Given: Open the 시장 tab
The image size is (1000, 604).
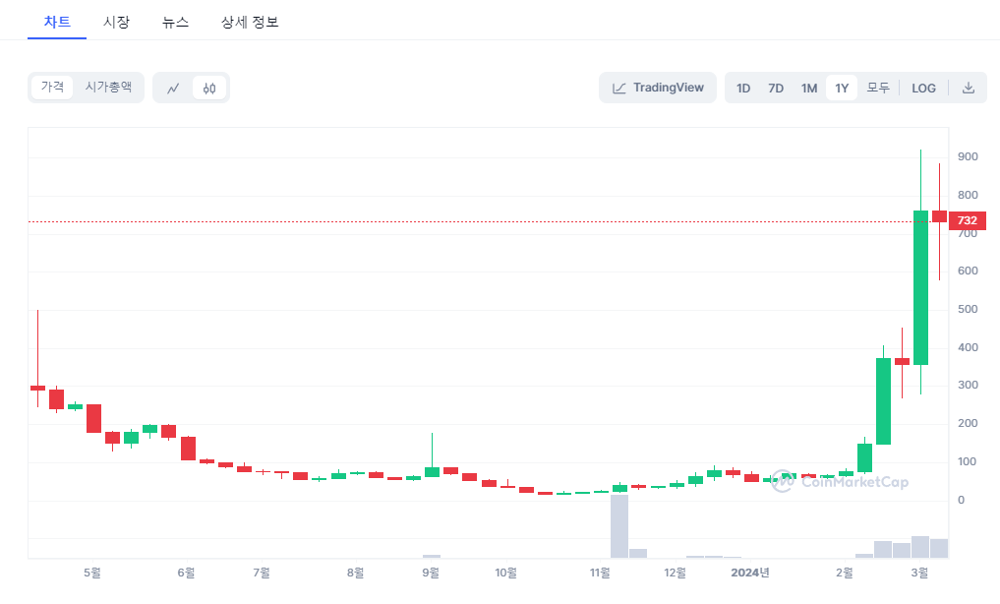Looking at the screenshot, I should pos(116,22).
